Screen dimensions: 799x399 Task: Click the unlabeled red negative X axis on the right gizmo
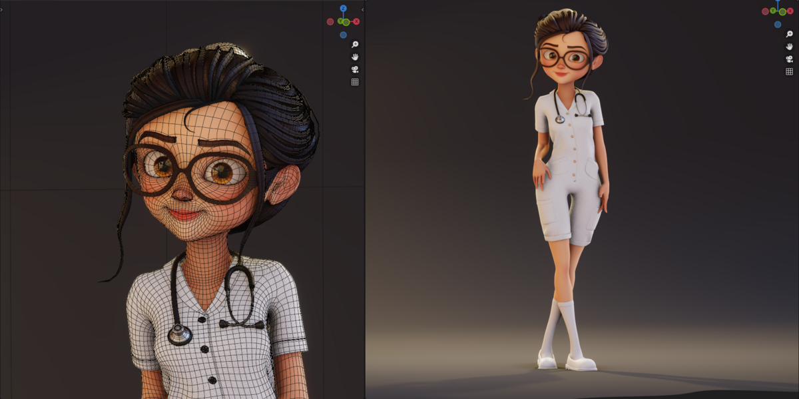pos(765,11)
